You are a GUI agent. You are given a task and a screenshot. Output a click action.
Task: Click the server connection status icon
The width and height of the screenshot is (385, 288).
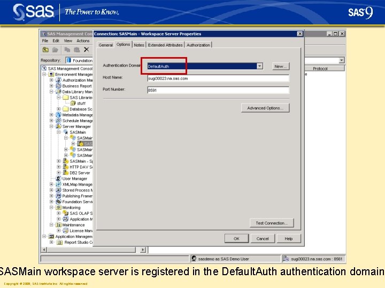click(286, 259)
